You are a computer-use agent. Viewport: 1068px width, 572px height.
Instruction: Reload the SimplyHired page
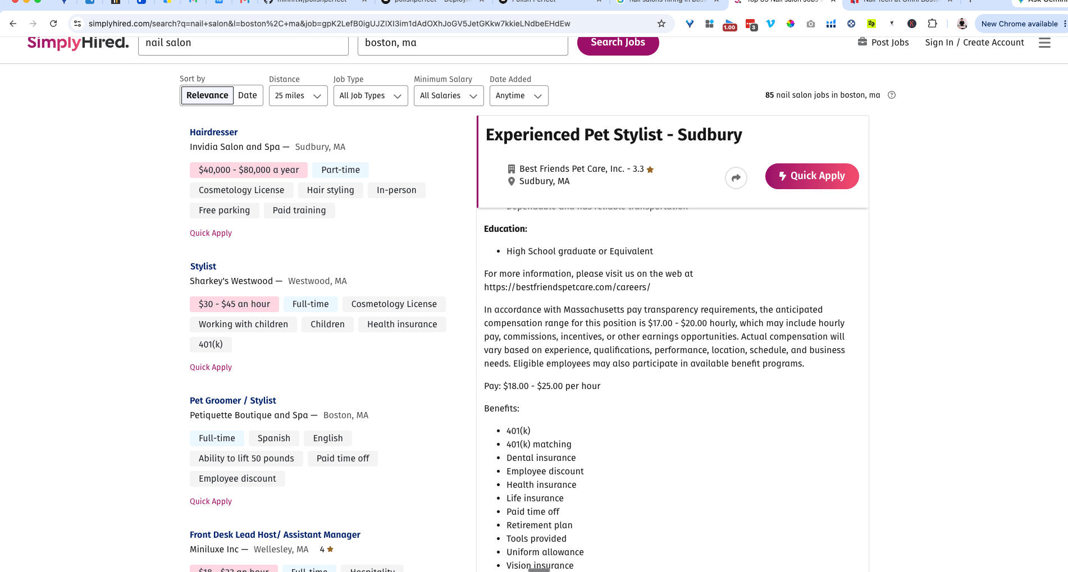tap(53, 24)
